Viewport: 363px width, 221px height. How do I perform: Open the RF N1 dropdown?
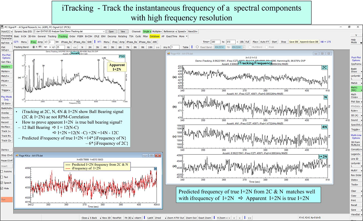(x=46, y=47)
